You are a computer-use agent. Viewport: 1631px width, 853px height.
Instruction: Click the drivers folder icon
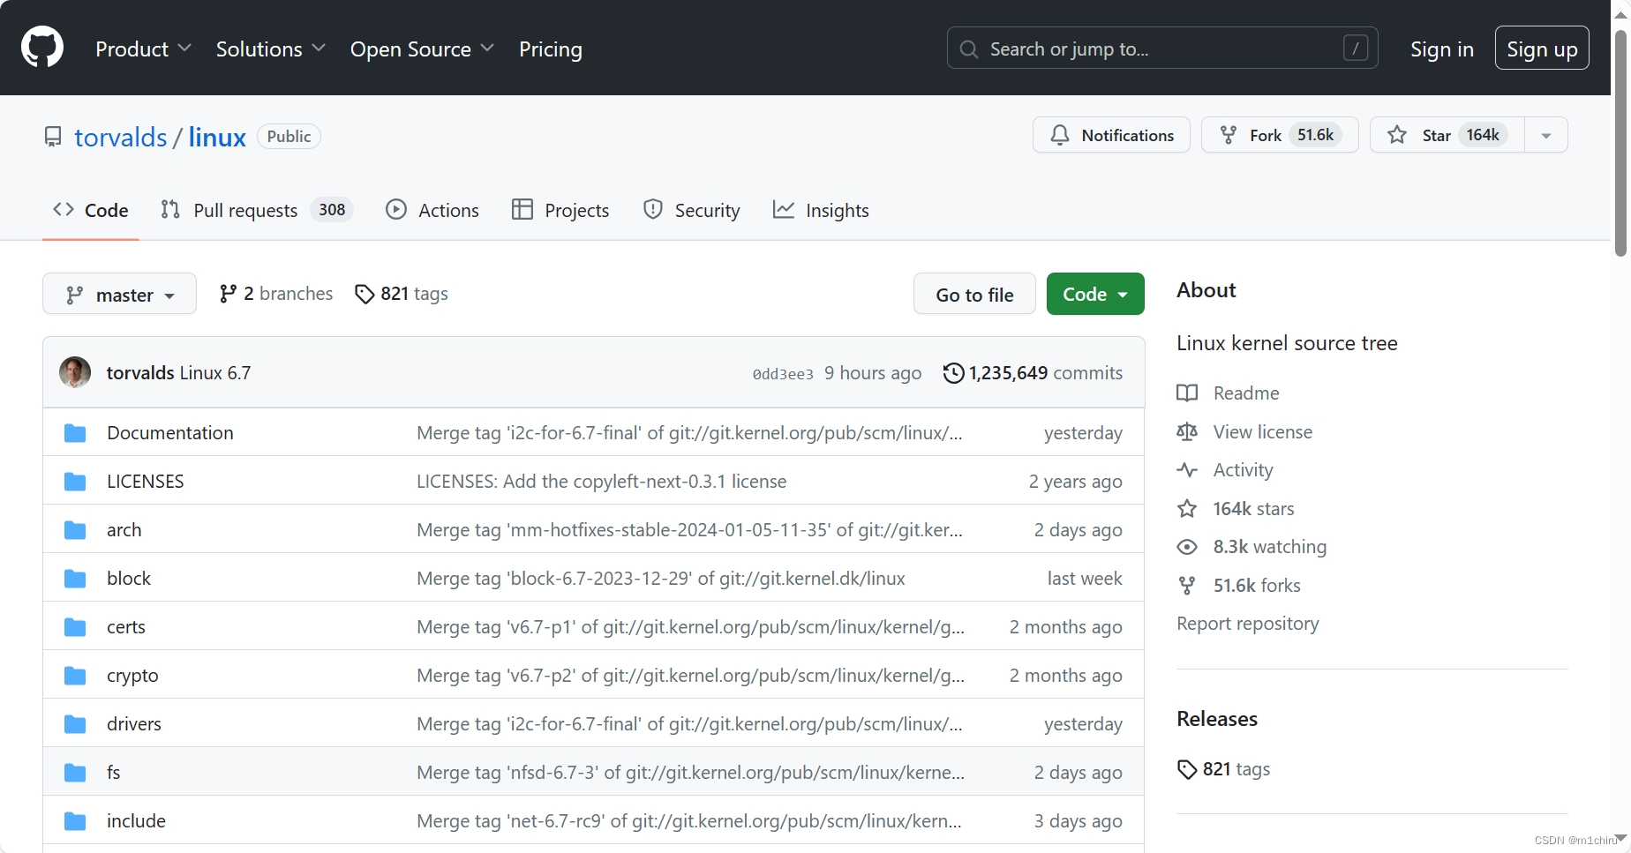75,724
